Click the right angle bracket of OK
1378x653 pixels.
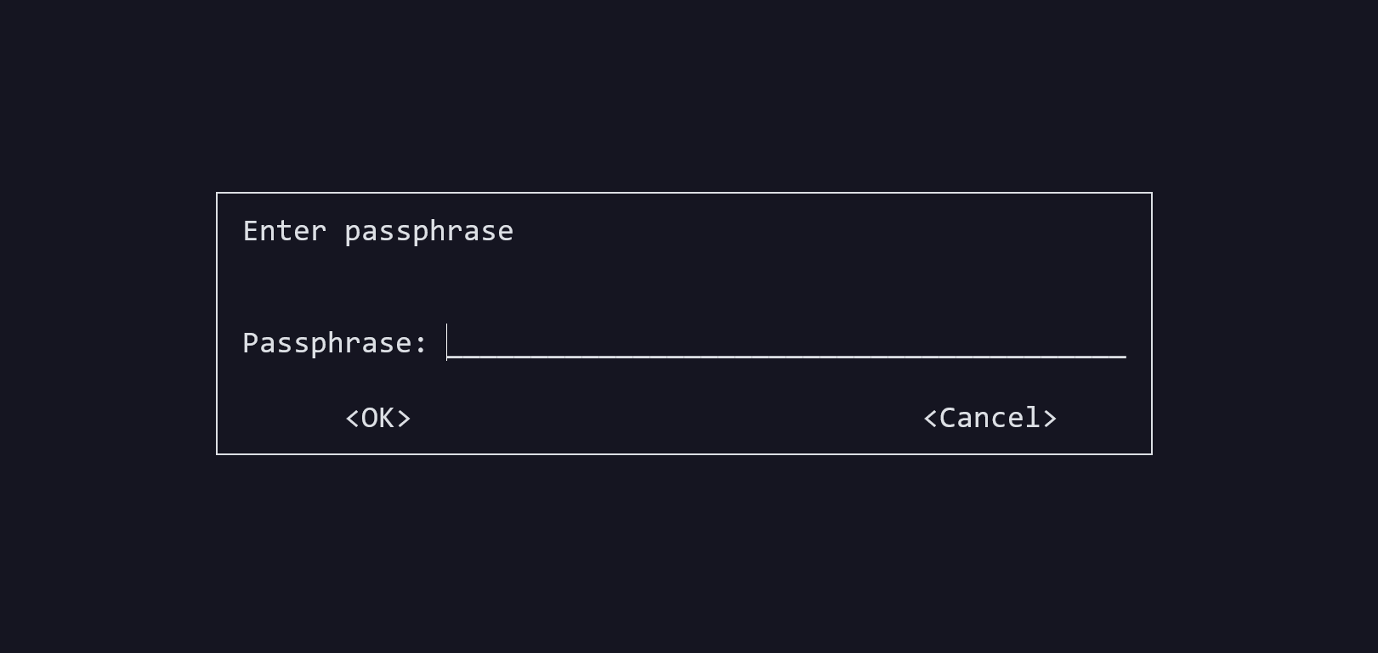click(404, 419)
